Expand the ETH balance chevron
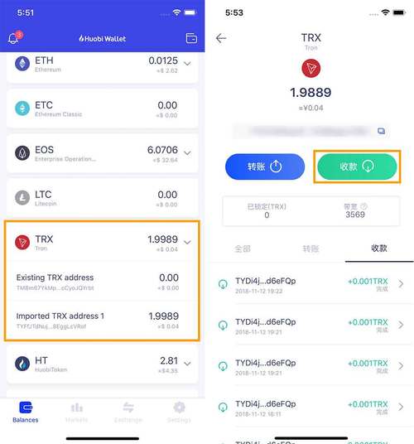Image resolution: width=414 pixels, height=444 pixels. (187, 64)
